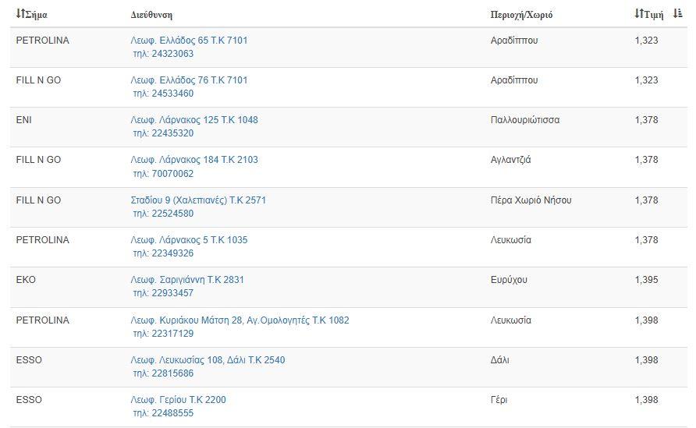Click the Περιοχή/Χωριό column header
The image size is (696, 428).
[521, 15]
